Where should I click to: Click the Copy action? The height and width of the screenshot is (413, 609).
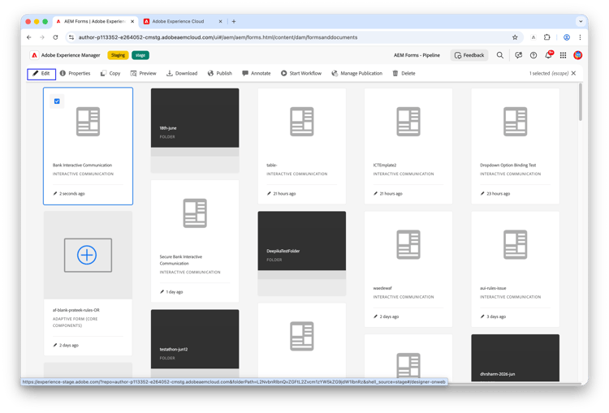pos(110,73)
